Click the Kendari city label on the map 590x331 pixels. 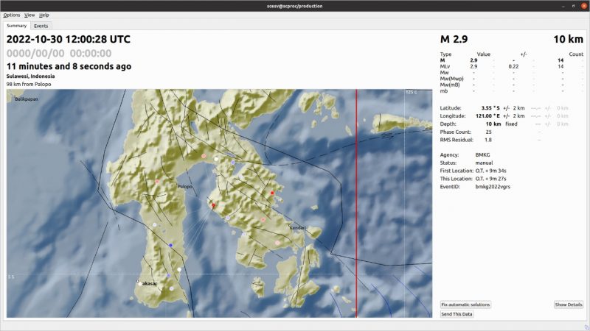coord(298,228)
